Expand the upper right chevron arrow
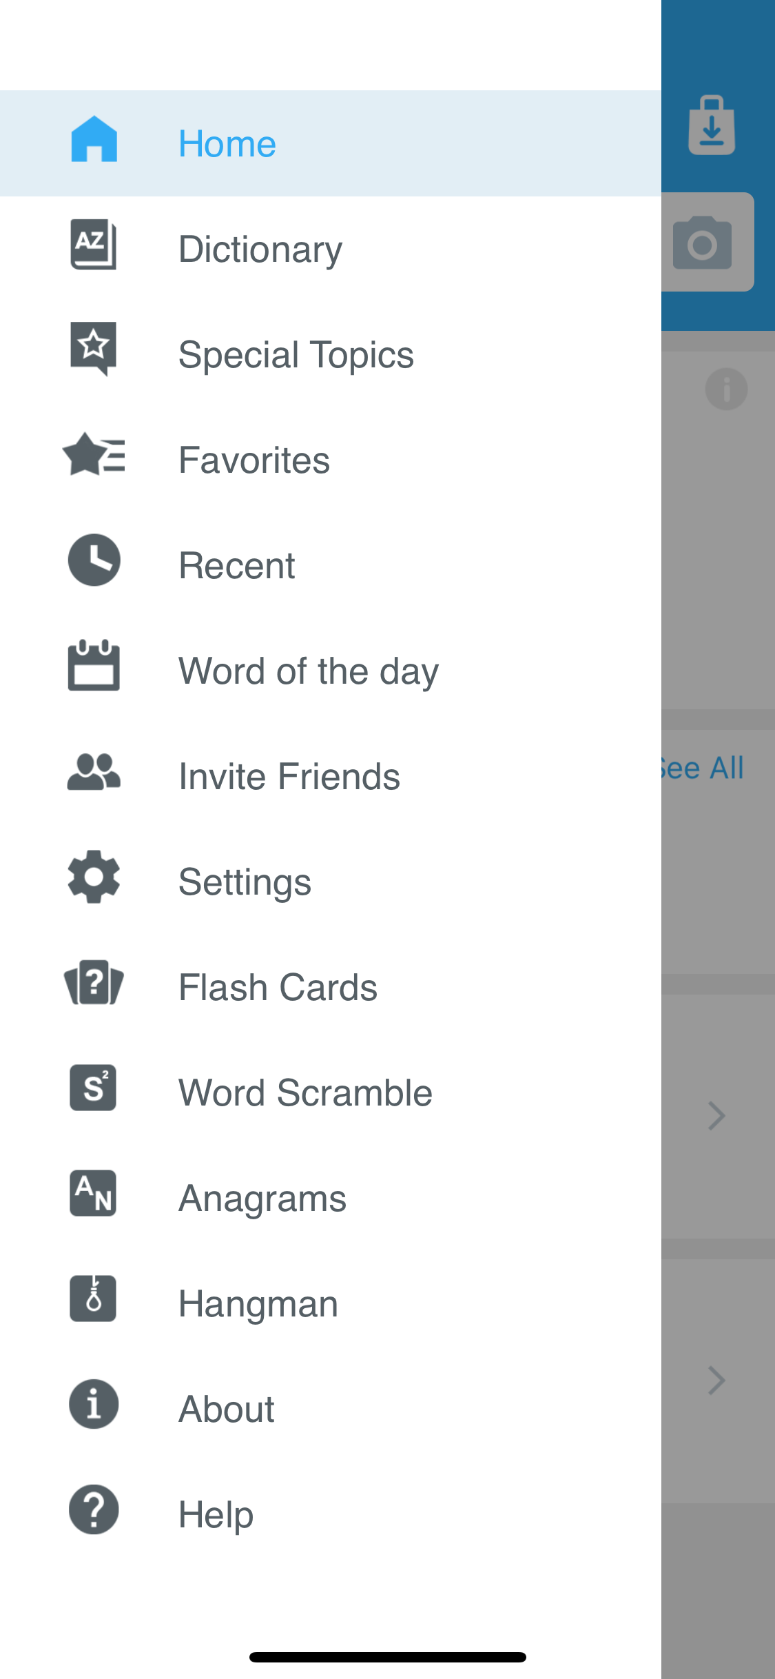 tap(716, 1116)
